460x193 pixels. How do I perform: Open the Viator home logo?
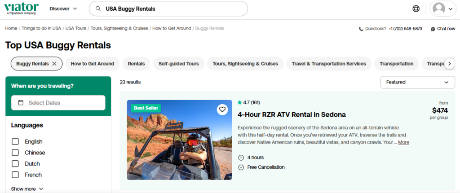21,9
